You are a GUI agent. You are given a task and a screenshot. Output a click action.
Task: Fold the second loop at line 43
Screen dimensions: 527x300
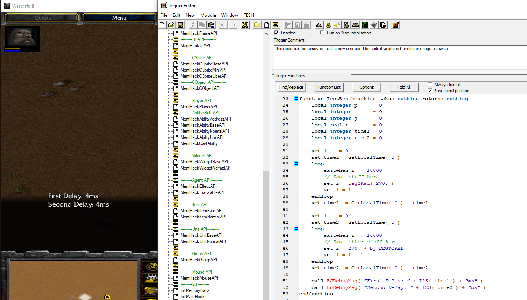(296, 229)
